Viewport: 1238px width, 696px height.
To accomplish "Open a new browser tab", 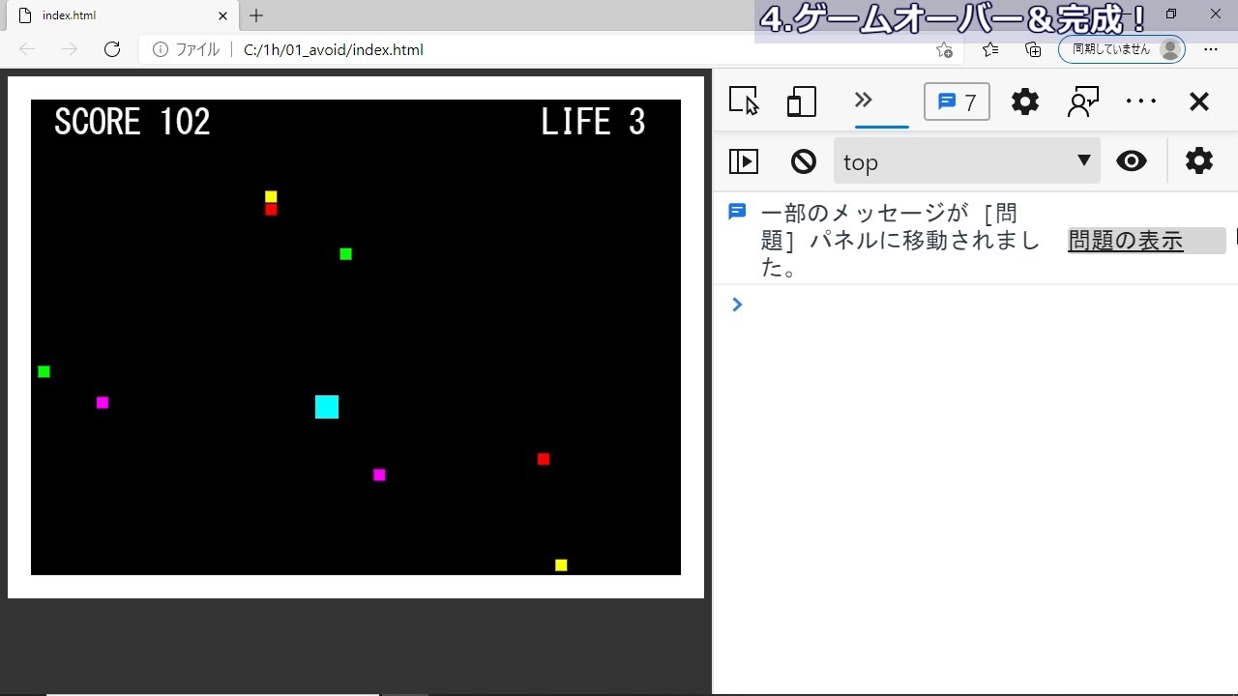I will click(x=254, y=15).
